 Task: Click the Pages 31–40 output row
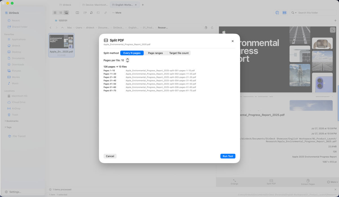click(x=150, y=81)
